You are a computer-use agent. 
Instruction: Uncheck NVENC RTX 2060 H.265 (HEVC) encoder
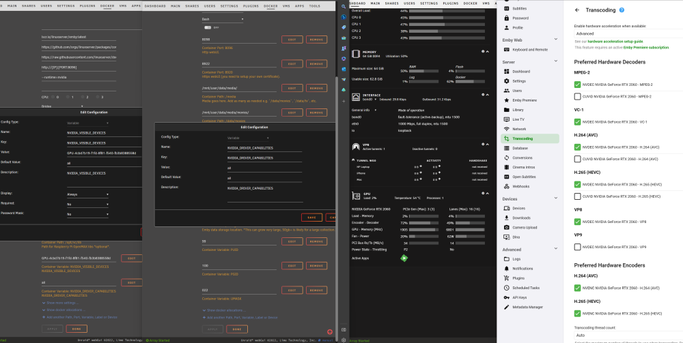578,314
